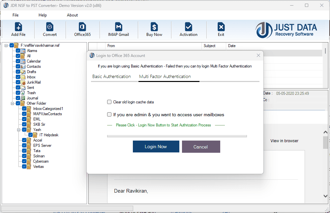This screenshot has width=330, height=213.
Task: Uncheck the Inbox folder in the tree
Action: click(x=18, y=77)
